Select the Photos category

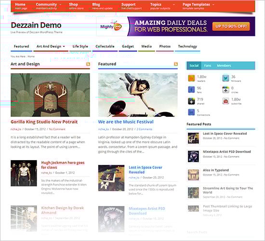[x=165, y=46]
